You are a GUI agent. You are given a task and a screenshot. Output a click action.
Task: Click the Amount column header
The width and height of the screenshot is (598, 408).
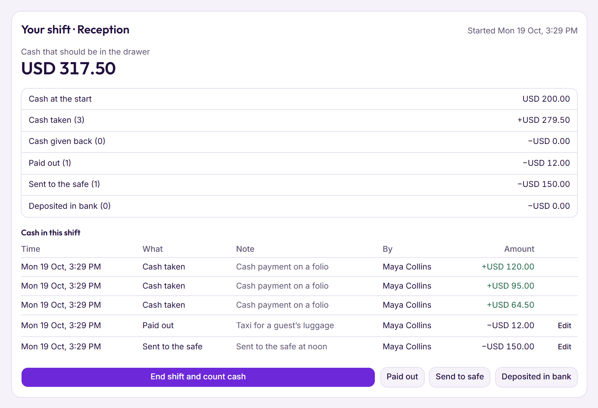tap(519, 249)
